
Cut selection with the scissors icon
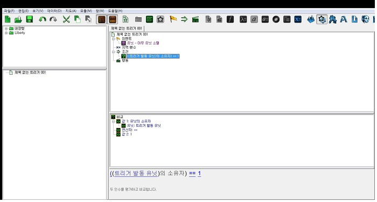66,19
